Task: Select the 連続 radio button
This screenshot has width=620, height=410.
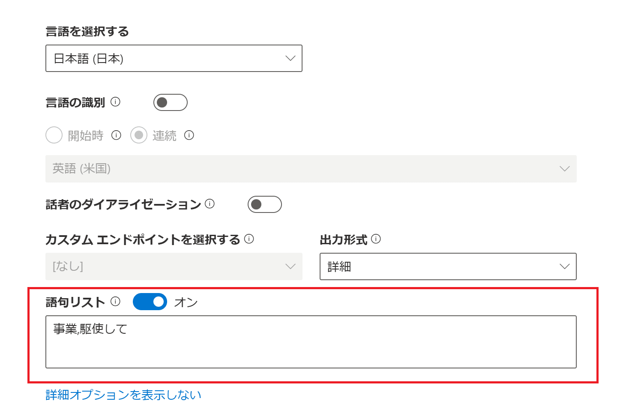Action: point(139,135)
